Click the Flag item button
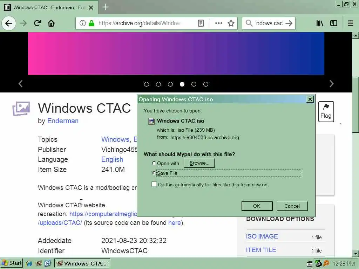 click(326, 112)
